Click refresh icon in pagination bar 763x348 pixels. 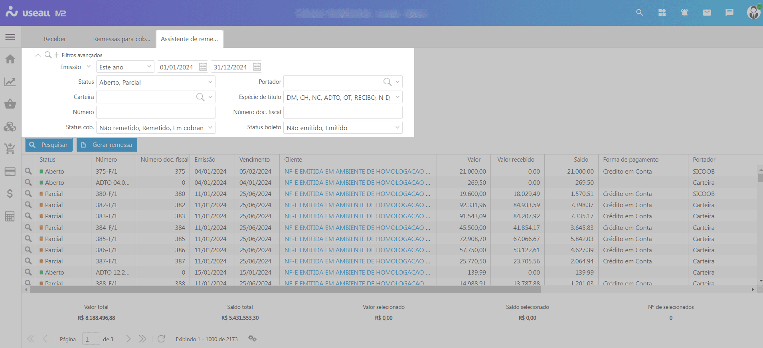coord(161,339)
